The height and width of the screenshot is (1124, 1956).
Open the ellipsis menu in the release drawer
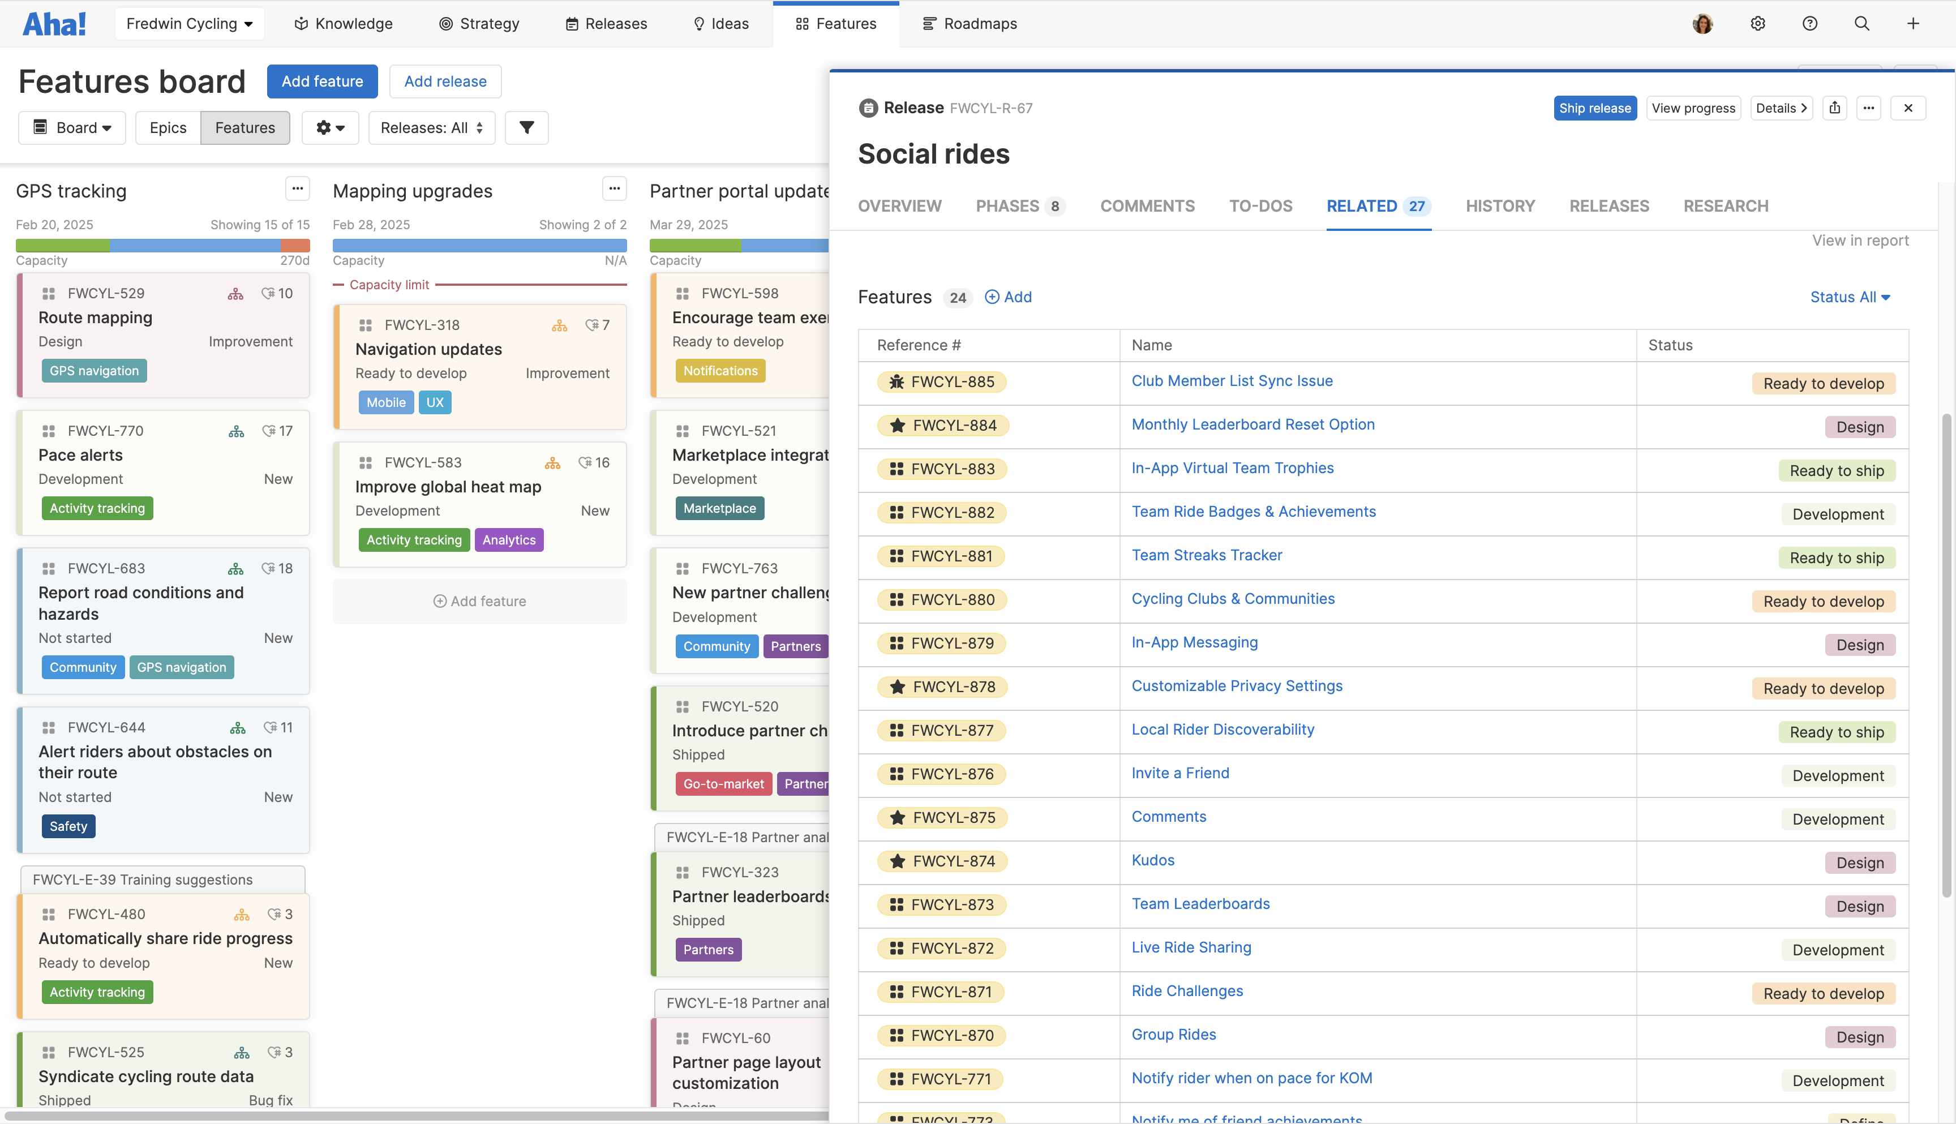click(x=1869, y=108)
